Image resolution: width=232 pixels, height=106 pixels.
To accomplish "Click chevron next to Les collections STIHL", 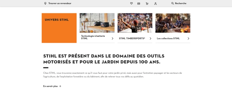I will (188, 39).
